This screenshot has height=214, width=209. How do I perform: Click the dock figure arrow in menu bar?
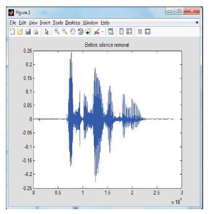point(197,22)
